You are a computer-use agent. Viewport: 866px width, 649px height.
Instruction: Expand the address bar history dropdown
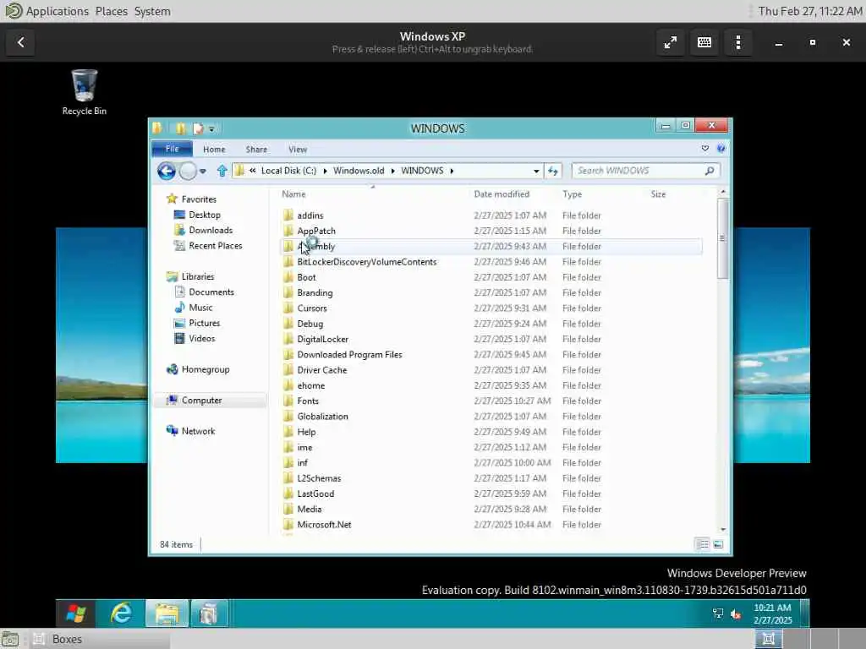(x=536, y=171)
